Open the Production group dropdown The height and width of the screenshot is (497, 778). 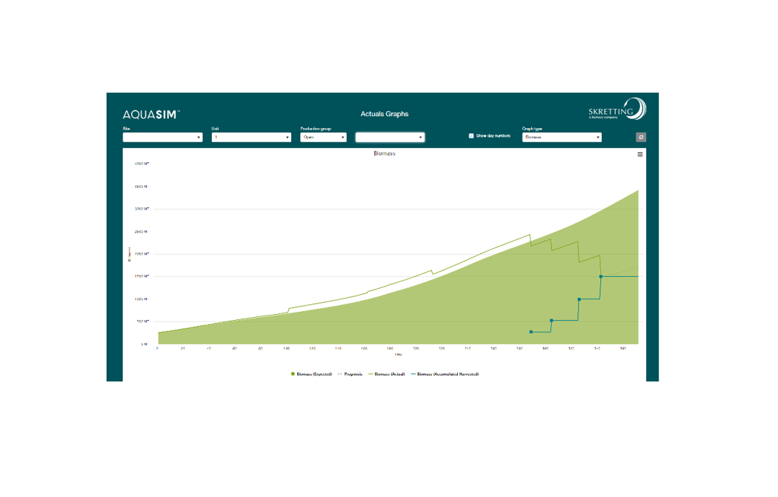click(x=323, y=137)
